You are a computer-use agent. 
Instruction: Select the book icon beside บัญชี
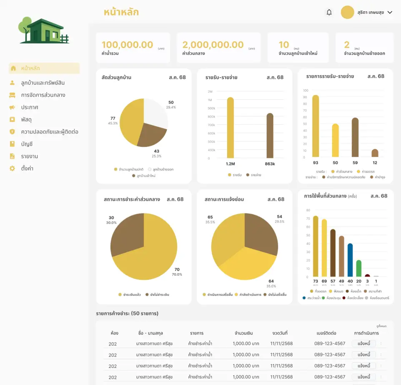click(13, 144)
